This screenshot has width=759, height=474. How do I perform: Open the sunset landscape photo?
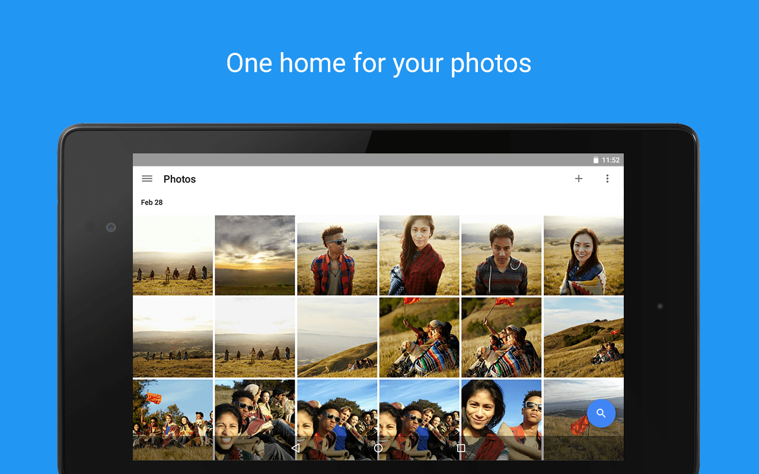[x=255, y=255]
